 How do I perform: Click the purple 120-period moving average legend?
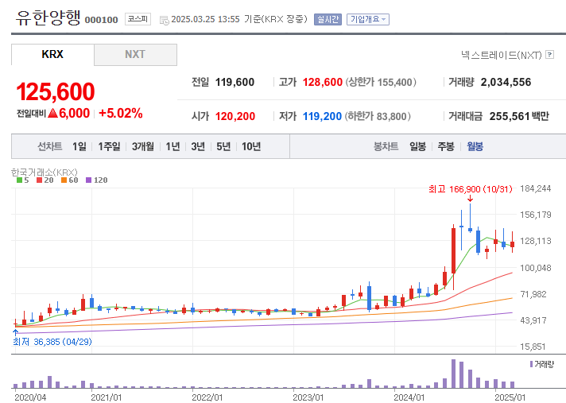(97, 180)
